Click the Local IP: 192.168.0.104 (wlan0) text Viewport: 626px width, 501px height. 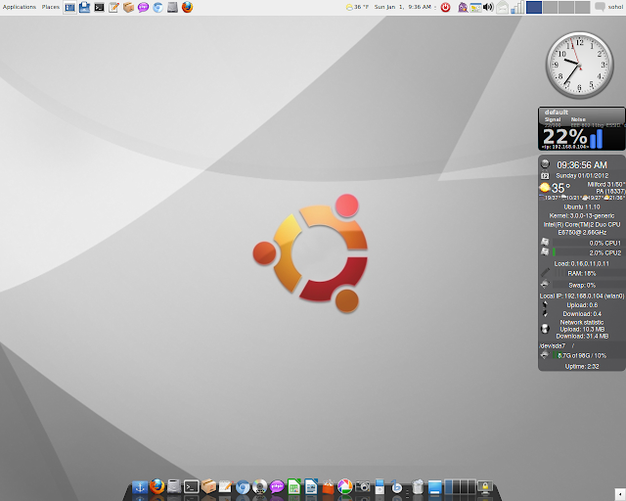(582, 296)
